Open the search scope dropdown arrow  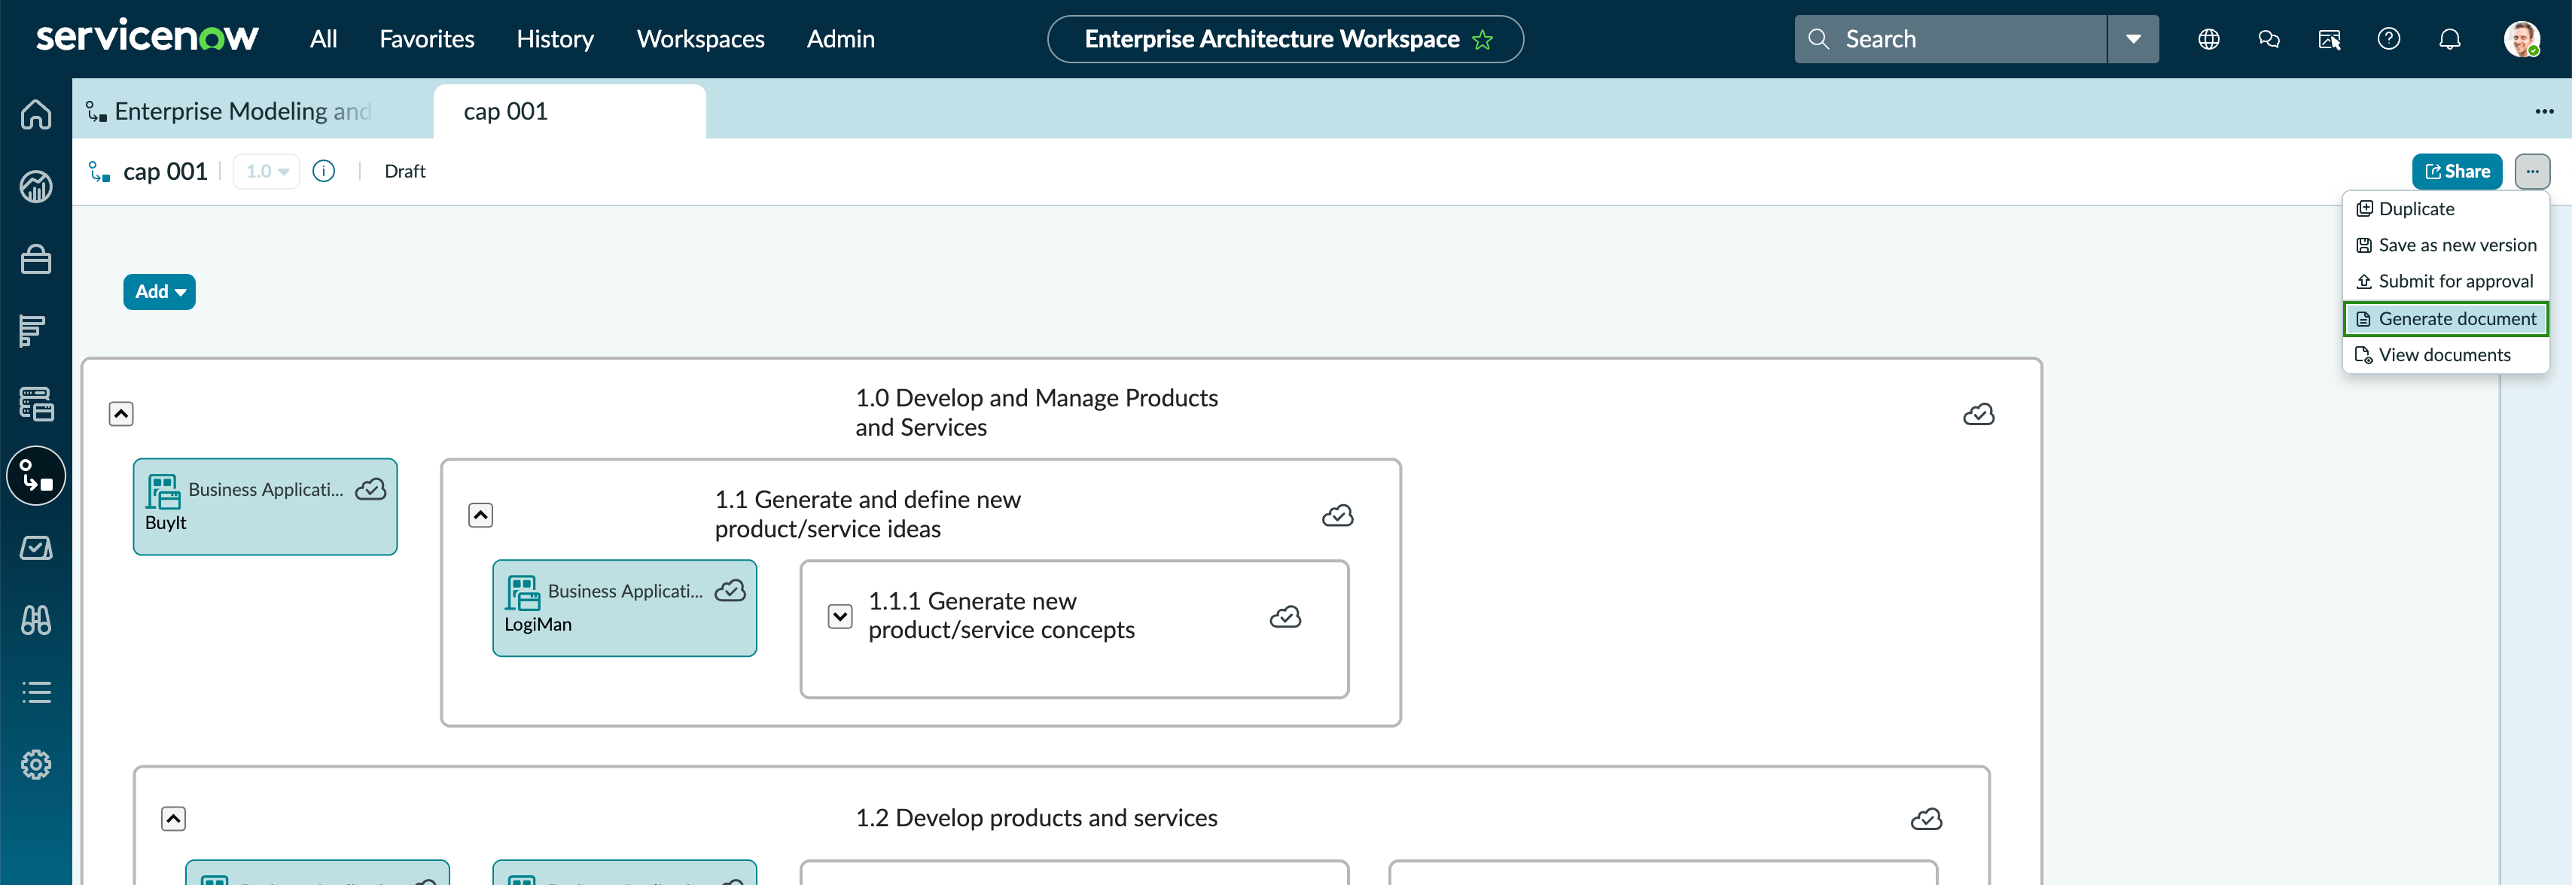[2133, 39]
